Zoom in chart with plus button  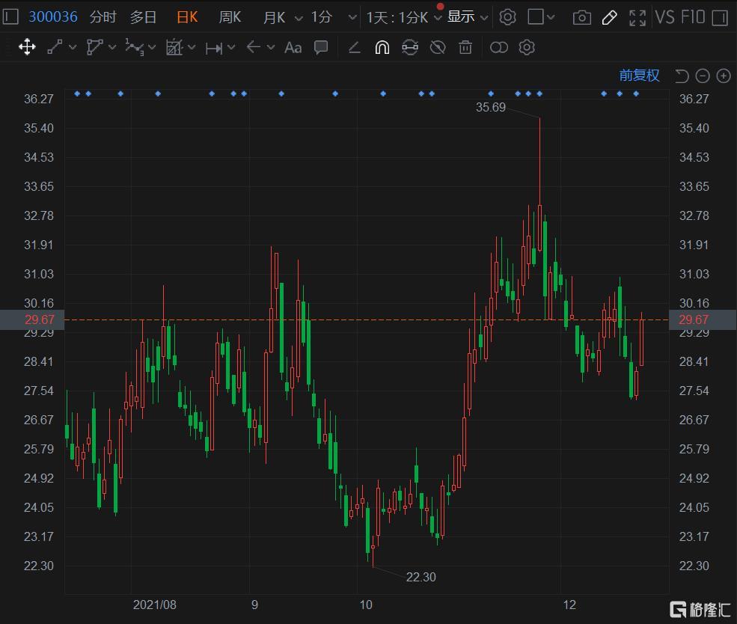[x=724, y=76]
